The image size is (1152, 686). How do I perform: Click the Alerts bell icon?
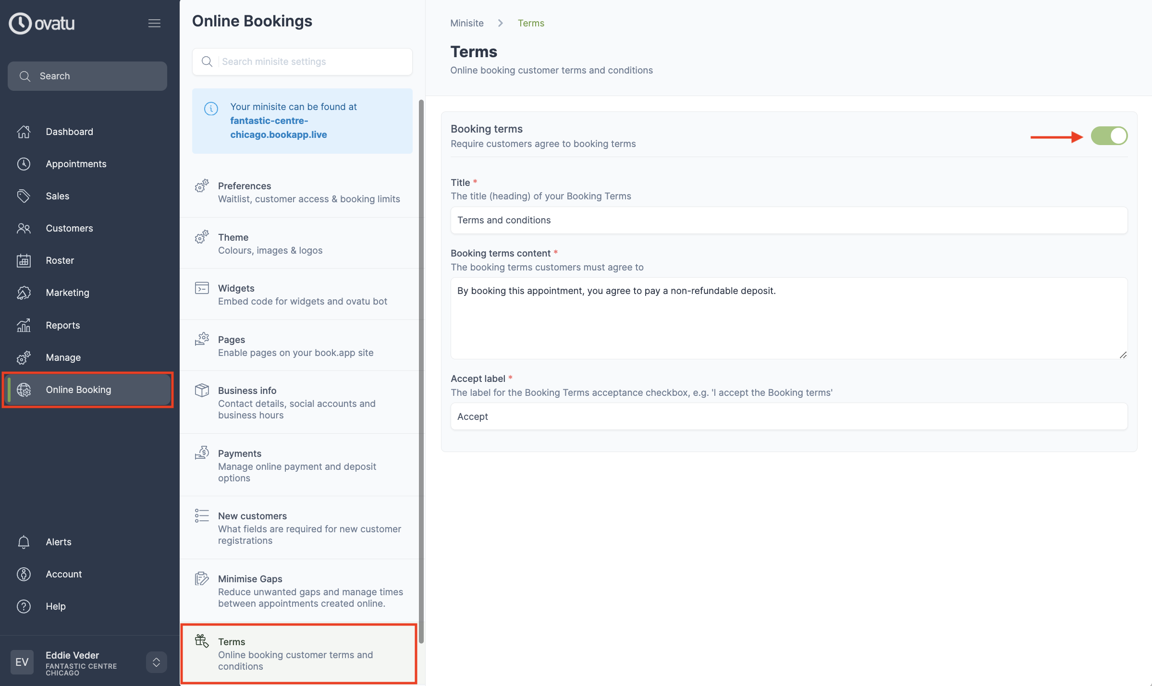[x=23, y=542]
